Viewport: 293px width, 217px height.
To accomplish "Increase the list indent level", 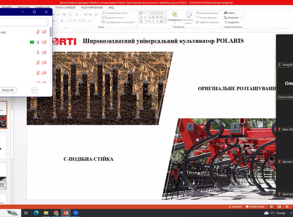I will [90, 15].
